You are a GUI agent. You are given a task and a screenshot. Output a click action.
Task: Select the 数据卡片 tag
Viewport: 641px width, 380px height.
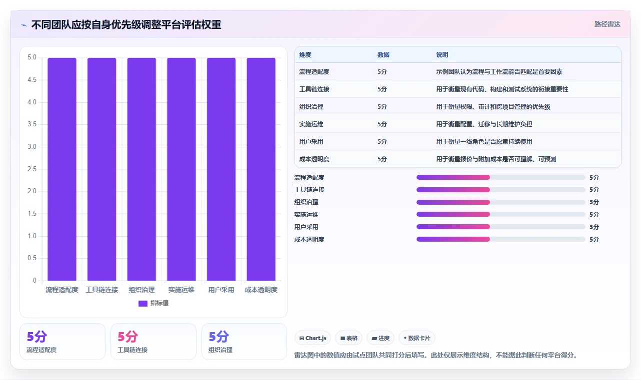click(x=417, y=338)
